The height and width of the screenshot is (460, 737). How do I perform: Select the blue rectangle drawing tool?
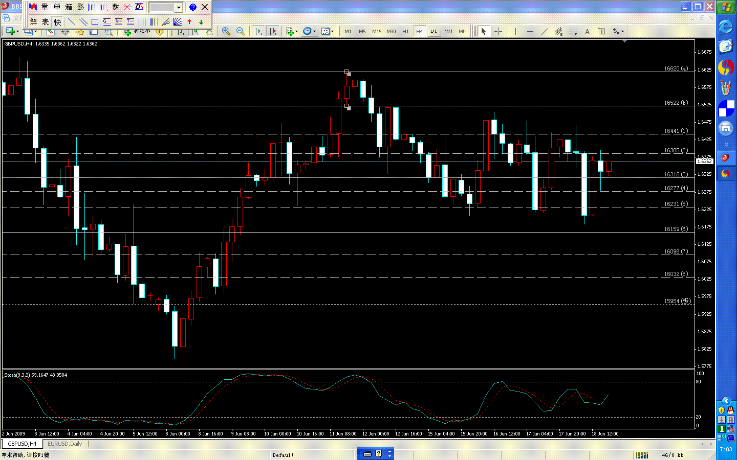click(x=95, y=22)
